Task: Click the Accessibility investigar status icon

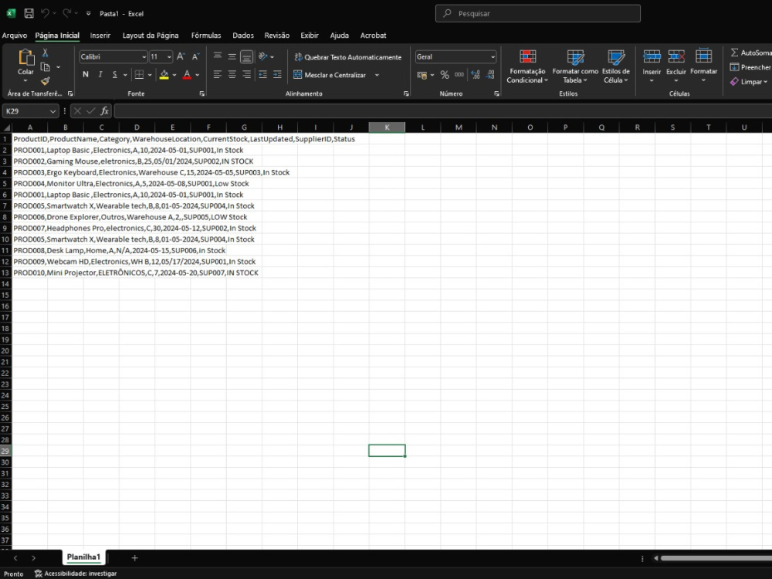Action: [x=39, y=574]
